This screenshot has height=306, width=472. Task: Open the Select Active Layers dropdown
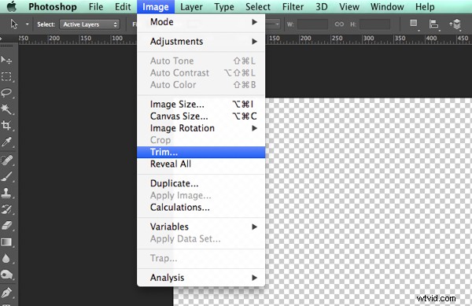coord(90,24)
